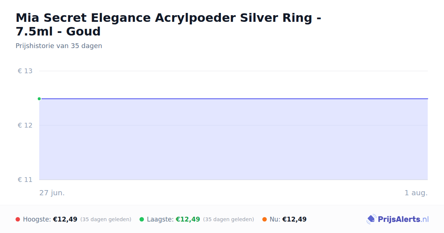Click the € 11 axis label
The height and width of the screenshot is (233, 444).
tap(25, 180)
